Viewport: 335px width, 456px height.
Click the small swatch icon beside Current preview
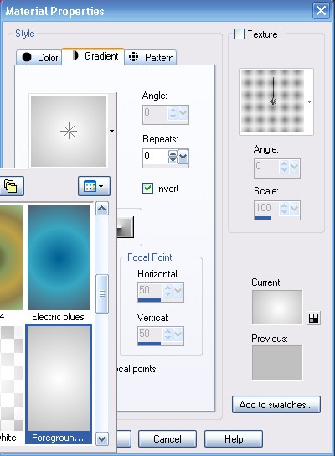[313, 318]
